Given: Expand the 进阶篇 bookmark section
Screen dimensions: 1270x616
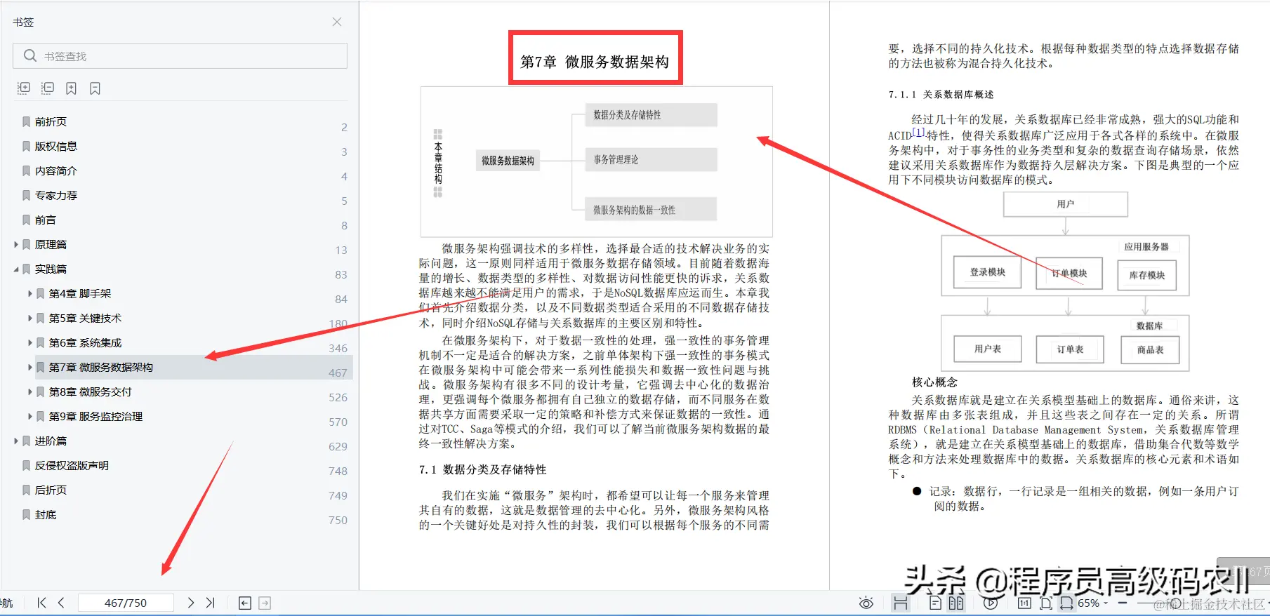Looking at the screenshot, I should pos(16,441).
